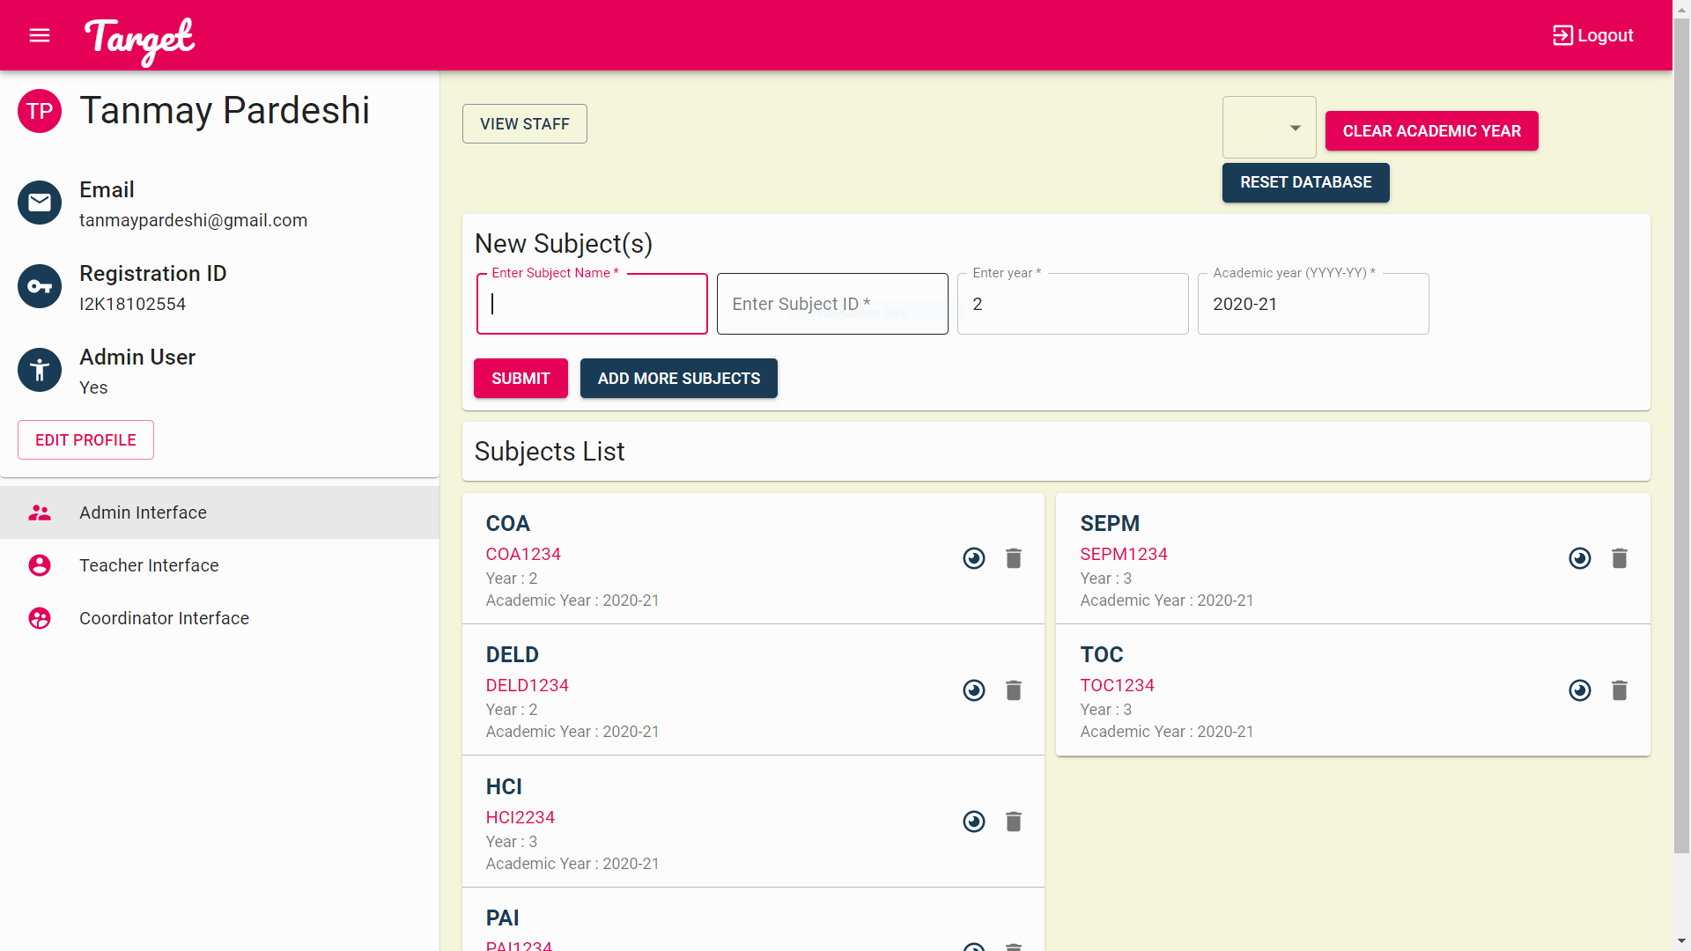Delete the SEPM subject with the trash icon
Screen dimensions: 1691x951
tap(1619, 558)
